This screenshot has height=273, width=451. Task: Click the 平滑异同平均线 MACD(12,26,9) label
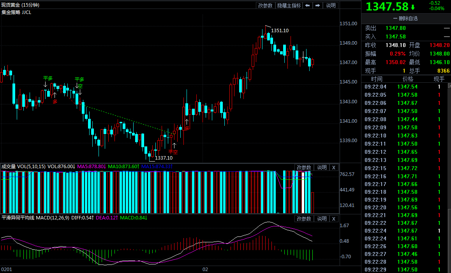pyautogui.click(x=35, y=217)
